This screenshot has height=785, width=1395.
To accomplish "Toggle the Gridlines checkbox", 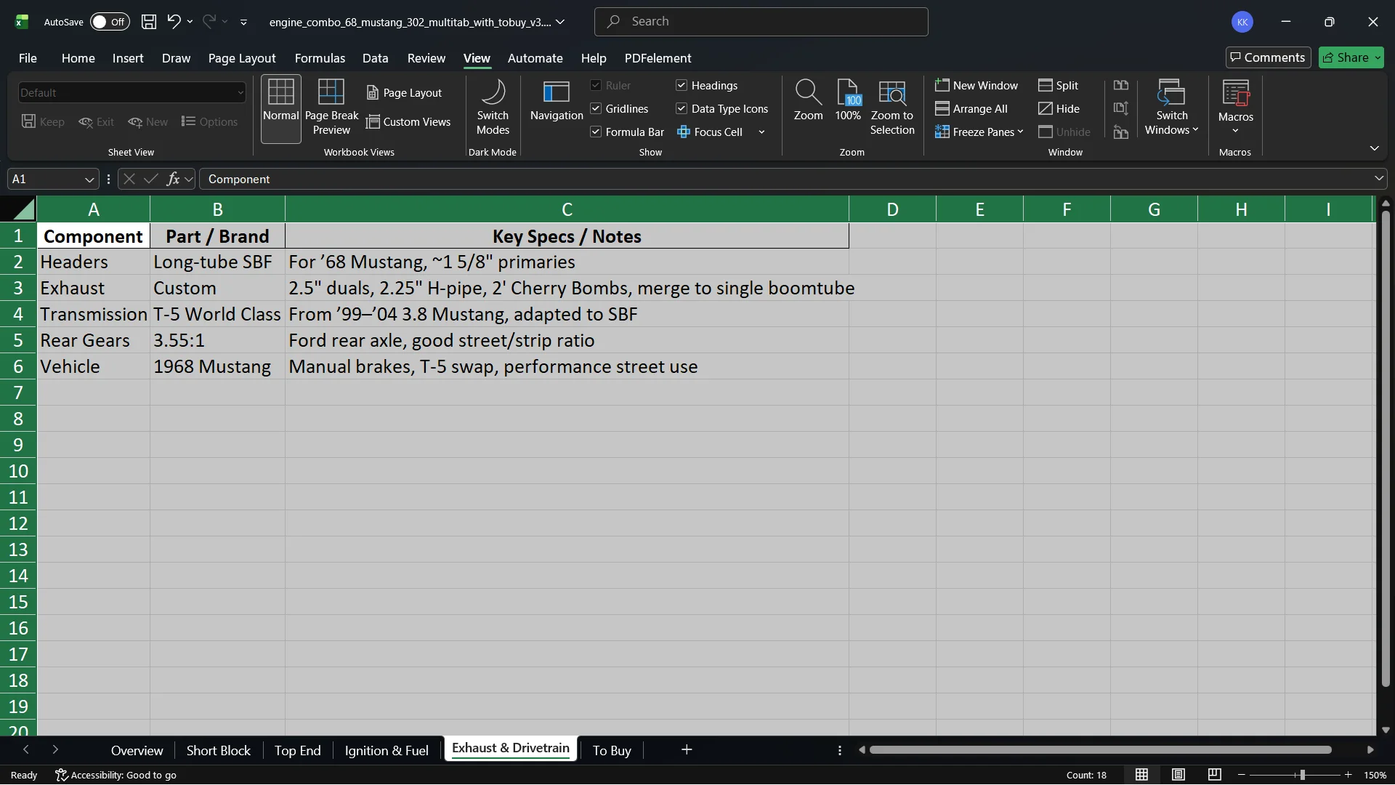I will tap(596, 109).
